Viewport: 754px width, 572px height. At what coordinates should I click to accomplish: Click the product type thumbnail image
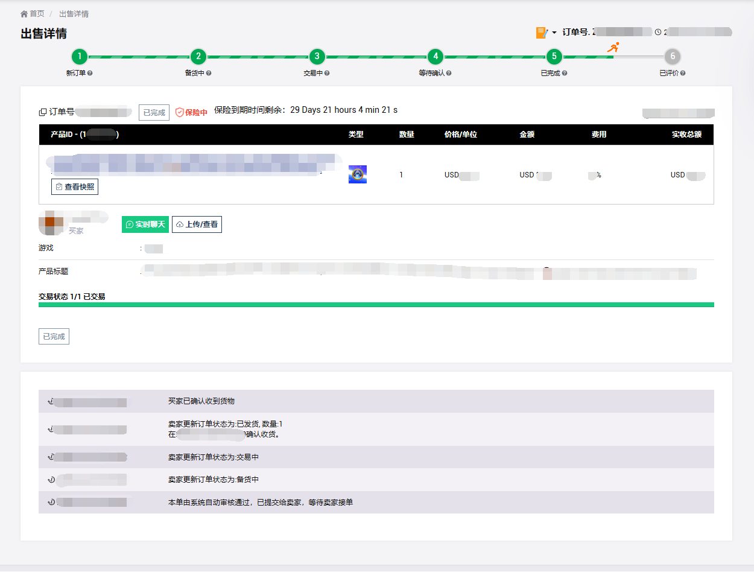[x=357, y=174]
